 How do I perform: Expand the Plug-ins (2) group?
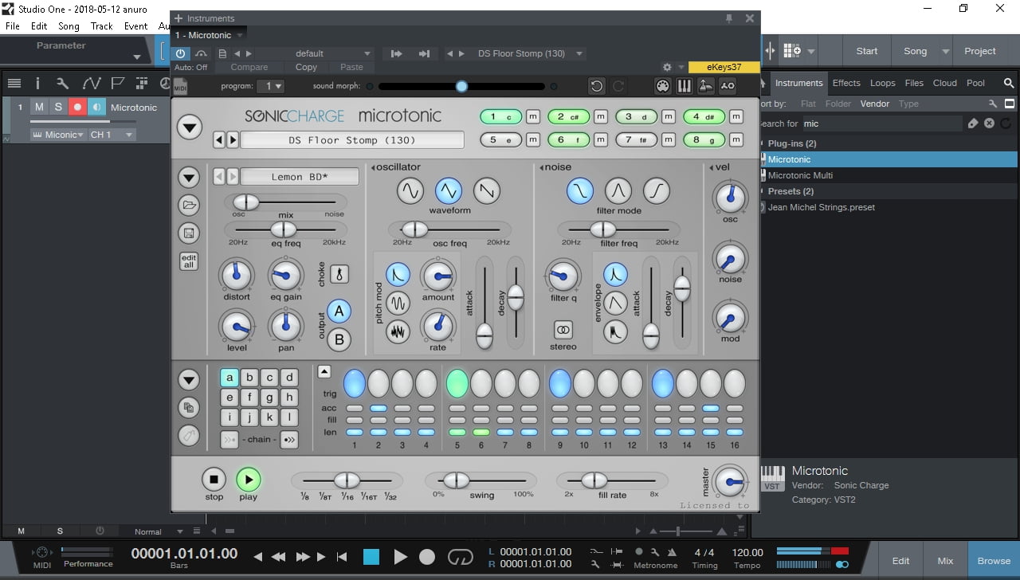(x=792, y=143)
